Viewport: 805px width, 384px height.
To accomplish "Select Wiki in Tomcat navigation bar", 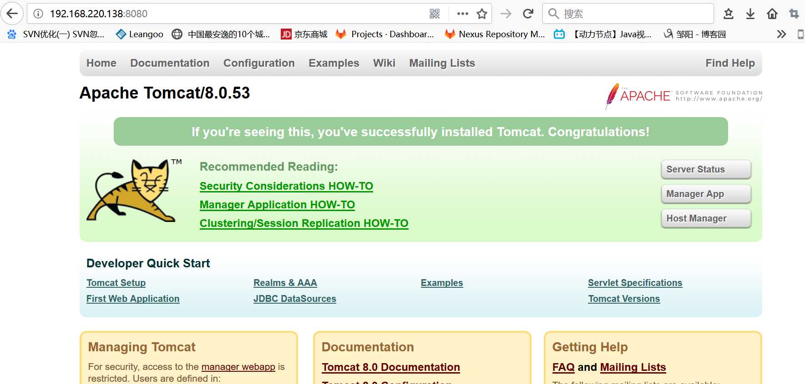I will coord(384,63).
